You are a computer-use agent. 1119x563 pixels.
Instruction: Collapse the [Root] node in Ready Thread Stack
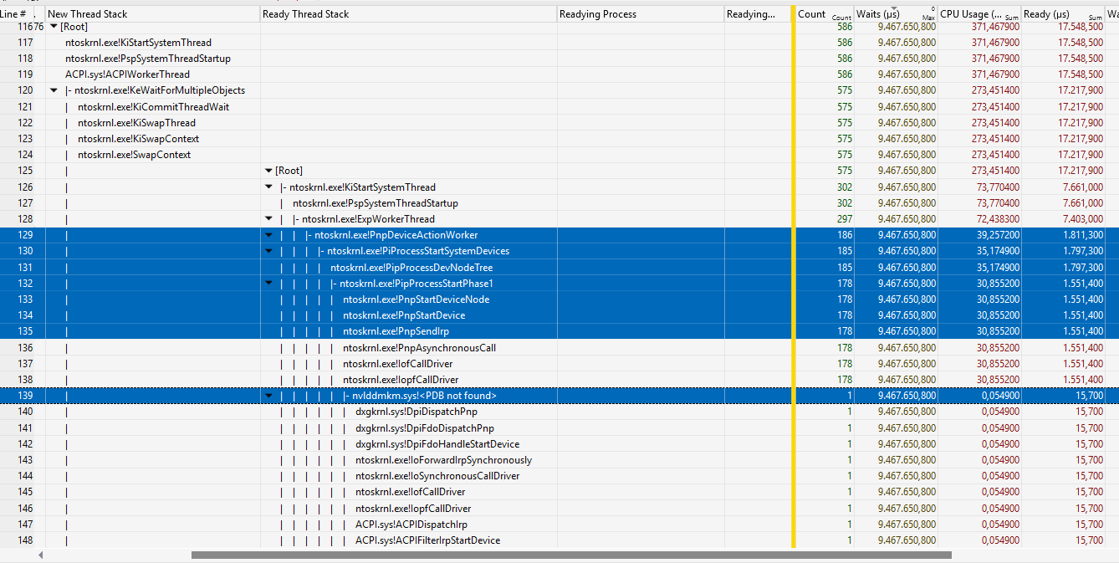tap(268, 171)
